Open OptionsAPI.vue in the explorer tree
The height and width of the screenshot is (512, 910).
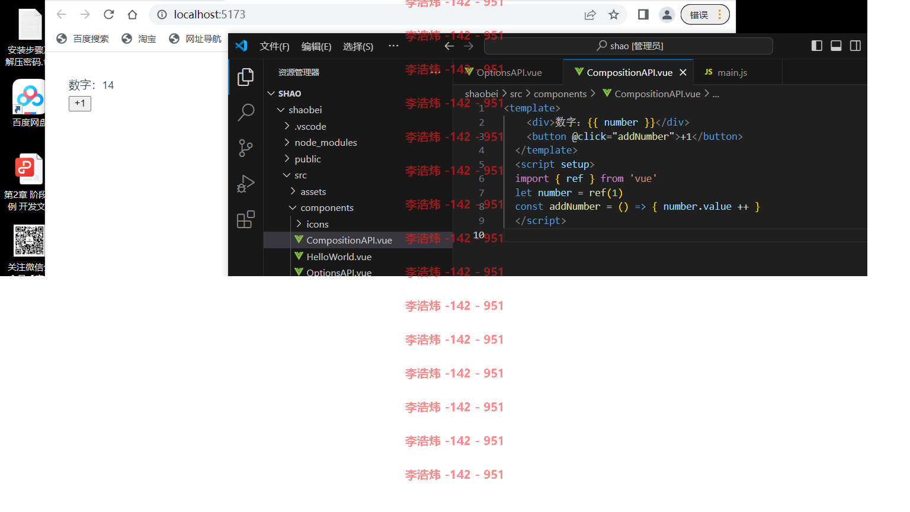point(358,271)
